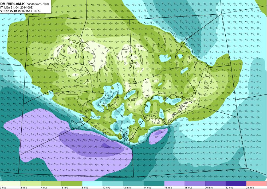Screen dimensions: 267x189
Task: Select the 18–20 m/s medium purple swatch
Action: (195, 184)
